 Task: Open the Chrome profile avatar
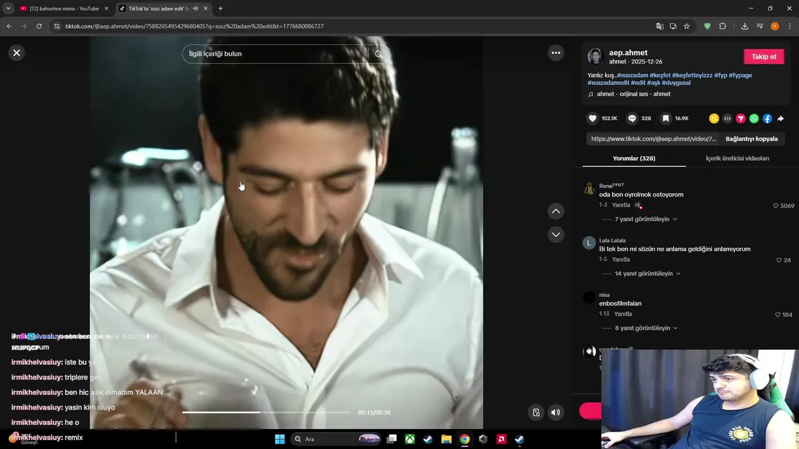click(775, 26)
